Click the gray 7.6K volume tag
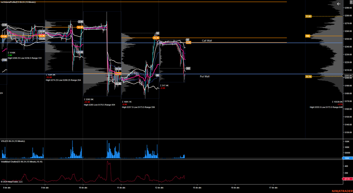 point(4,60)
